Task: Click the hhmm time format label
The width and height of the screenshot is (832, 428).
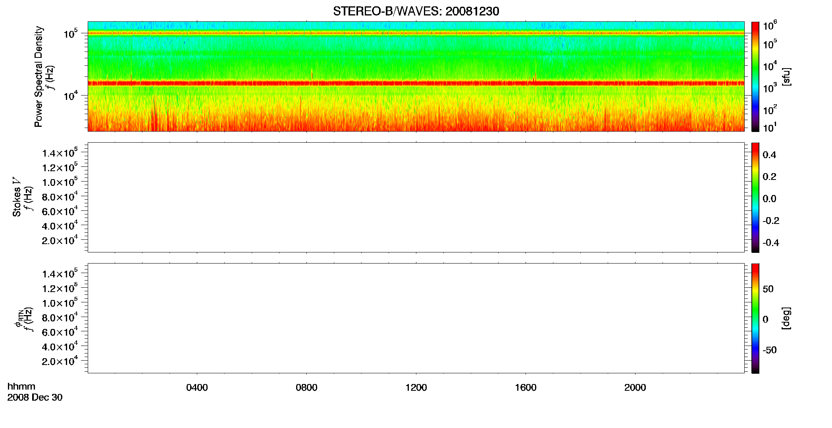Action: coord(21,387)
